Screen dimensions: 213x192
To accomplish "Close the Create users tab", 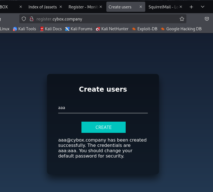I will [141, 7].
